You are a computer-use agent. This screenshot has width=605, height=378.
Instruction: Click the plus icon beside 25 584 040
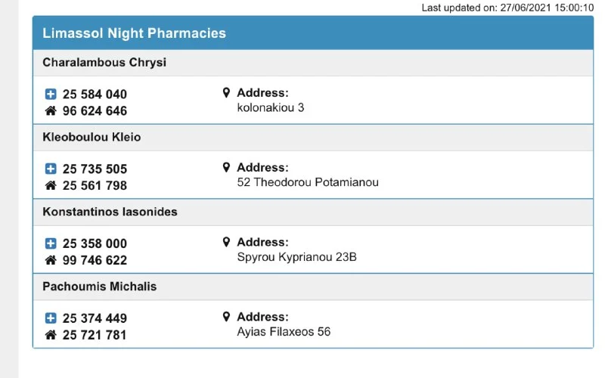tap(51, 94)
